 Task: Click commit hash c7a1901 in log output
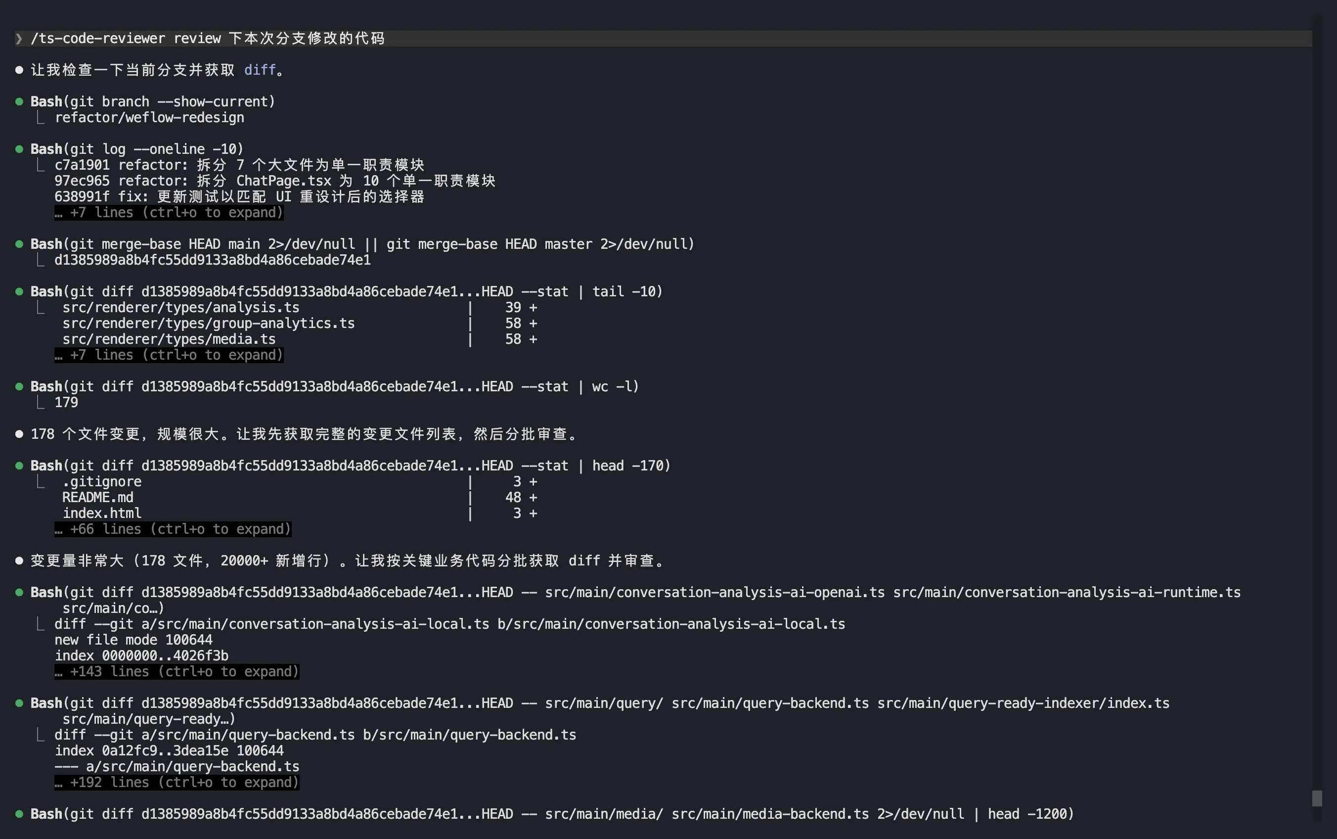pyautogui.click(x=82, y=165)
